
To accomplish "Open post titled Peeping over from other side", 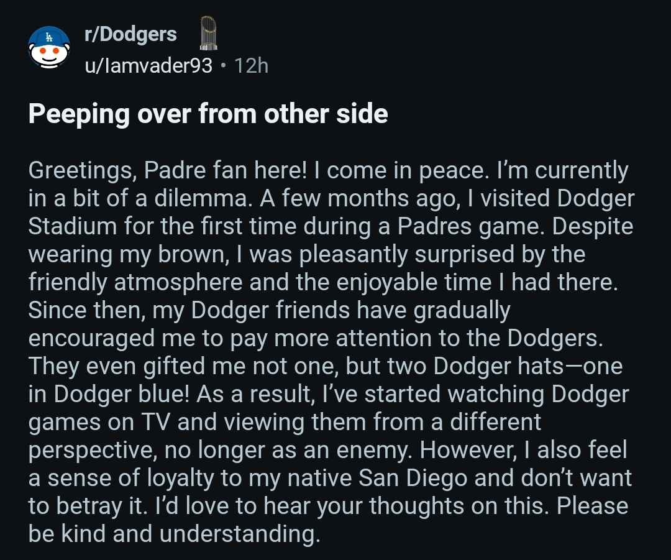I will [x=208, y=114].
